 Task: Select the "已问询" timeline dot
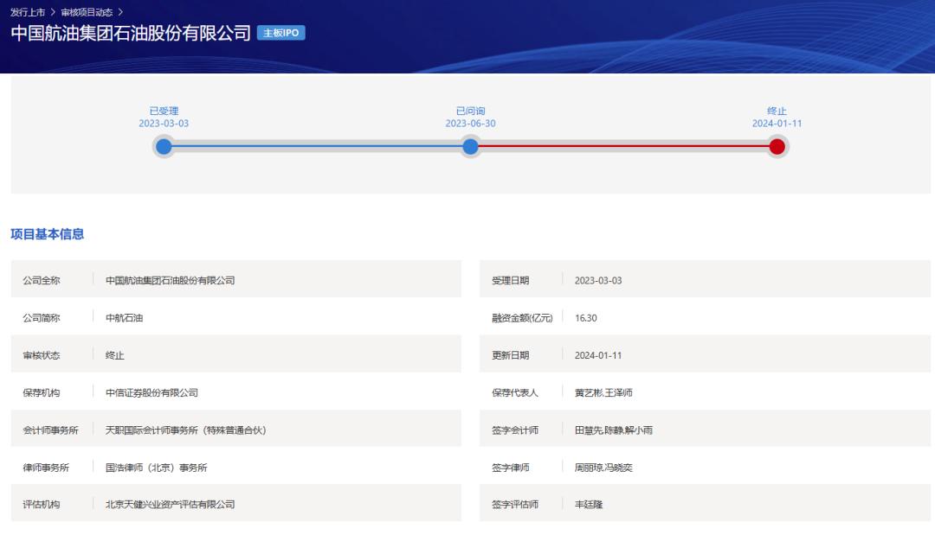[x=470, y=147]
